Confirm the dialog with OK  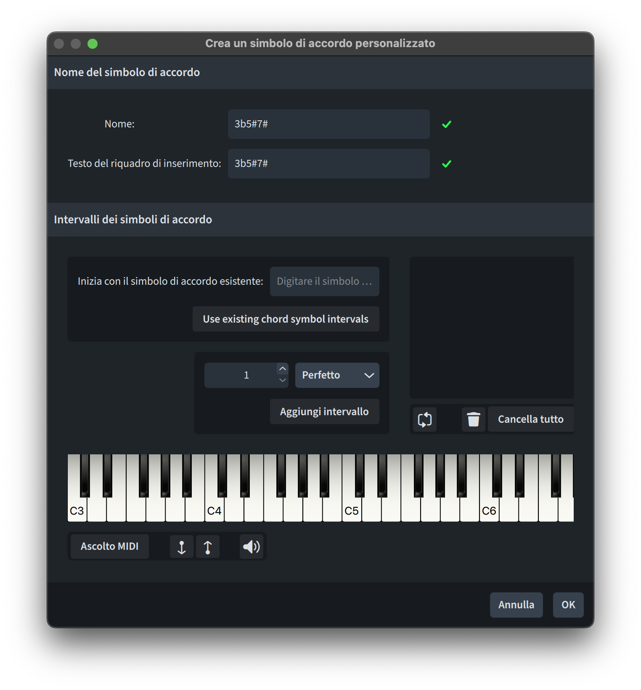(568, 605)
